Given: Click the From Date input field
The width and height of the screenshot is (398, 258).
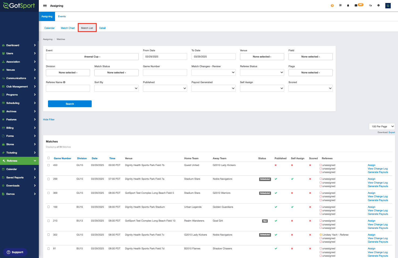Looking at the screenshot, I should (x=165, y=57).
